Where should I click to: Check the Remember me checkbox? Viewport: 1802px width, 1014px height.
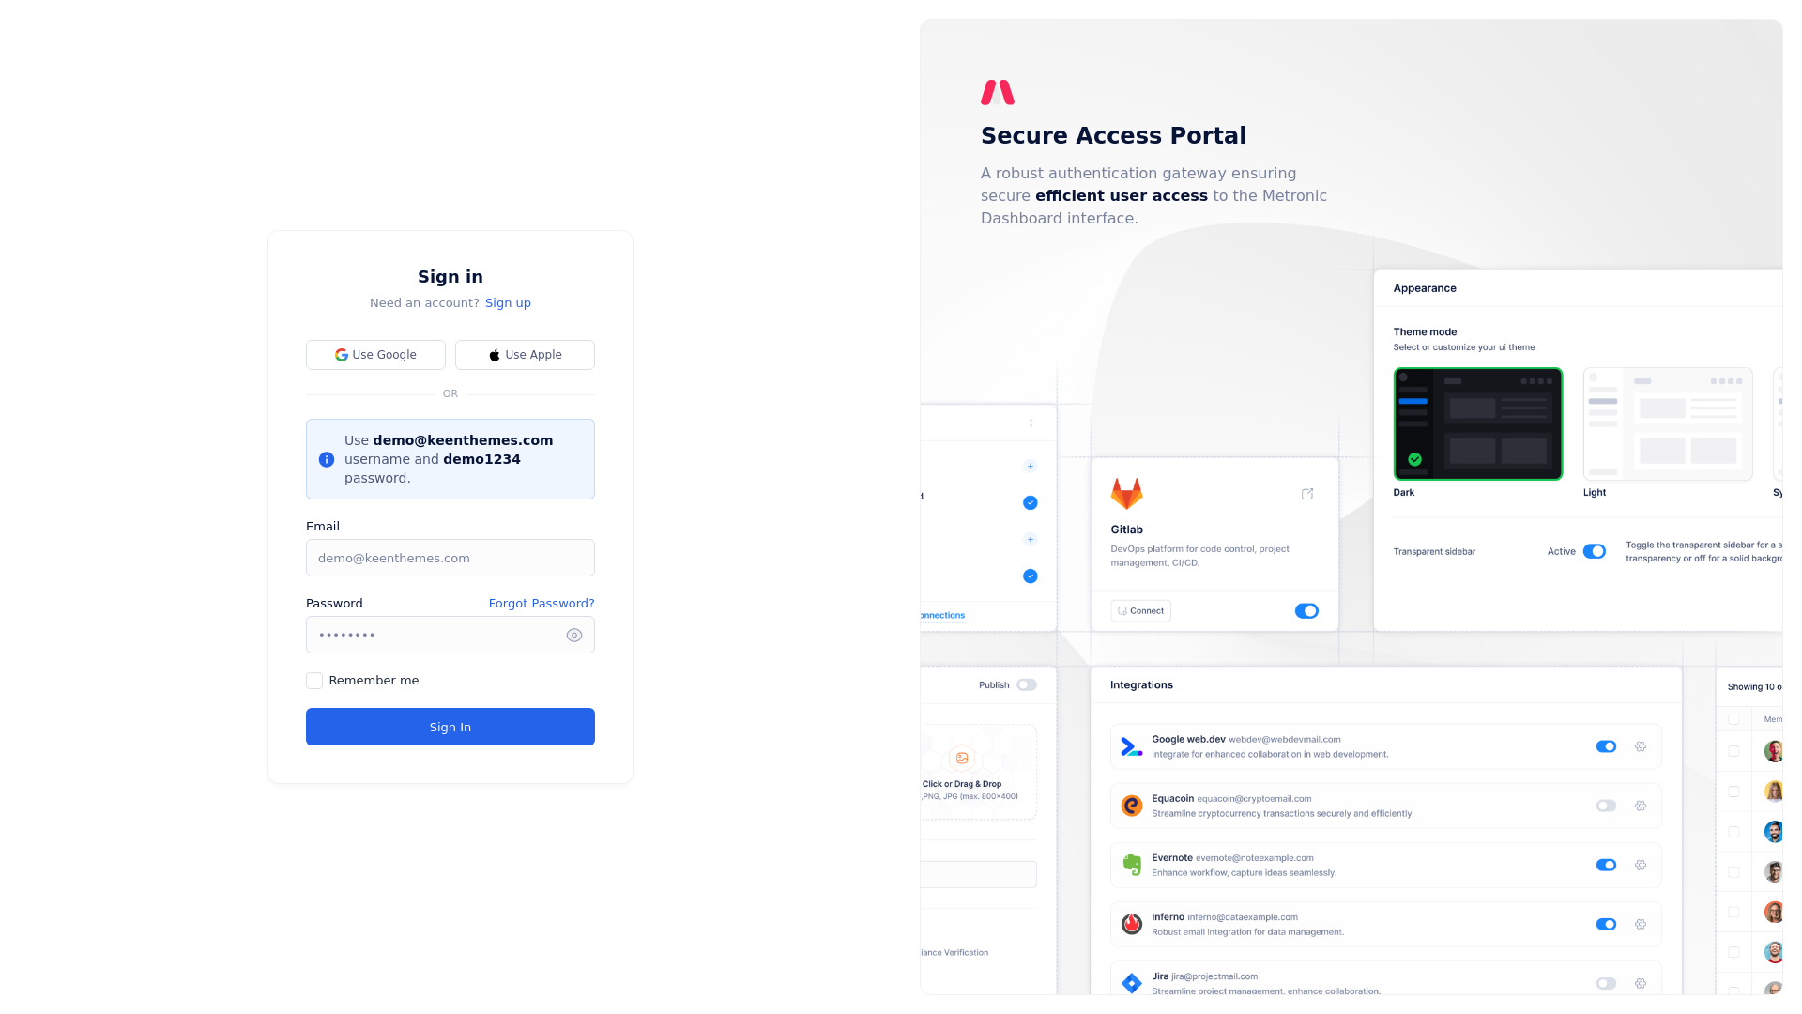(314, 681)
